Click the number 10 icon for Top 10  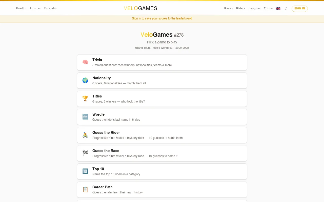(x=85, y=171)
